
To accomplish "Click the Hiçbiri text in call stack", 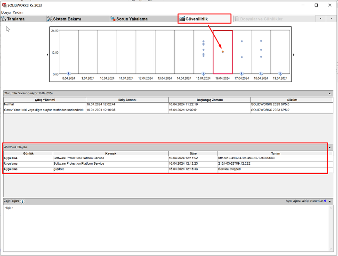I will pyautogui.click(x=9, y=208).
